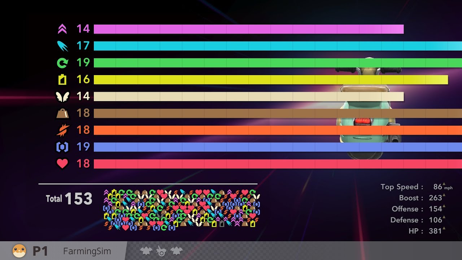Click the yellow stat bar valued 16

[x=271, y=79]
